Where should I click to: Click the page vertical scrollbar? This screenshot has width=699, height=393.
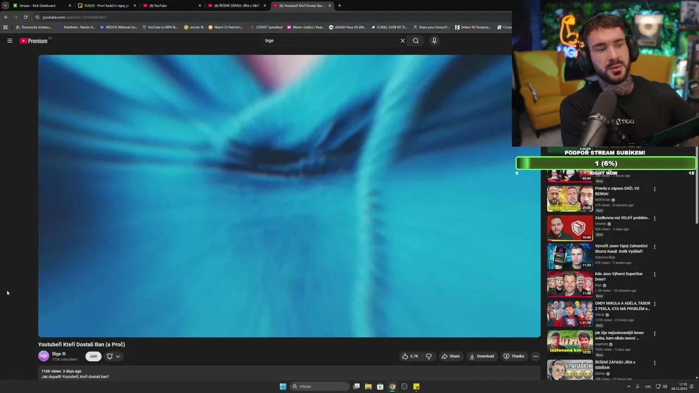pyautogui.click(x=697, y=186)
